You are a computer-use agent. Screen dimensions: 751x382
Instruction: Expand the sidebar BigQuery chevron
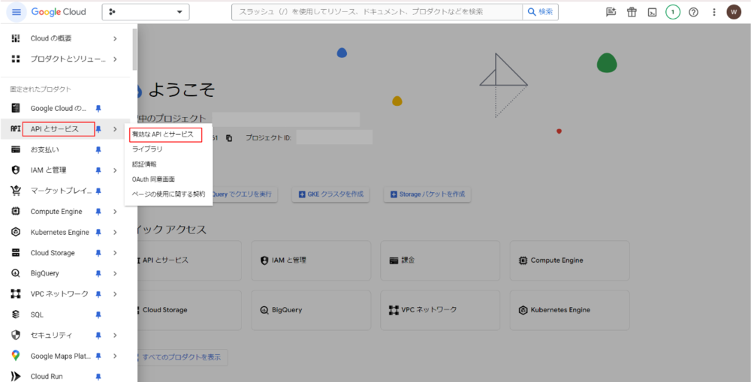coord(115,273)
